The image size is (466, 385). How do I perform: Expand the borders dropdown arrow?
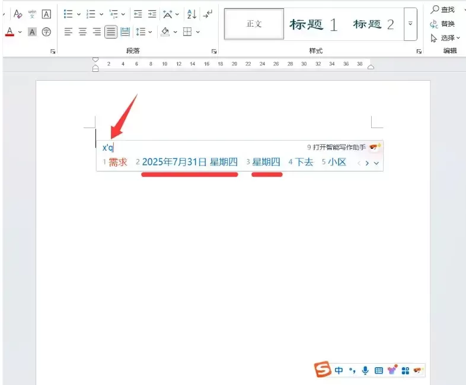click(198, 32)
